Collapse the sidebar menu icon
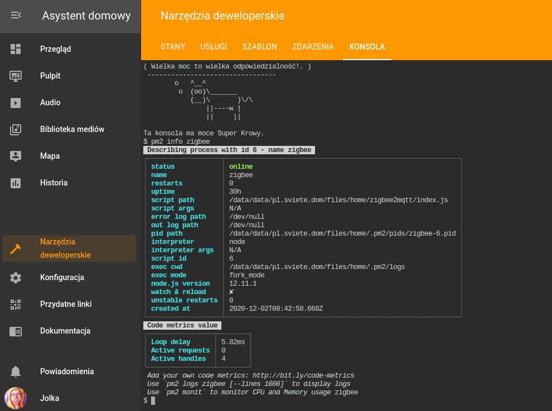Screen dimensions: 552x411 [x=16, y=15]
